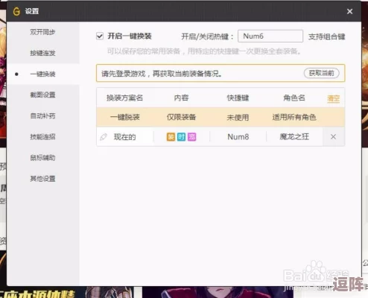Open the 其他设置 section
The image size is (368, 298).
(42, 179)
